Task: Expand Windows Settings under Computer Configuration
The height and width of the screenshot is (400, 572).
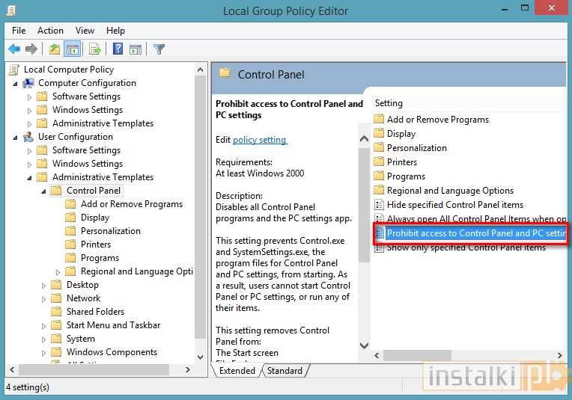Action: click(x=29, y=111)
